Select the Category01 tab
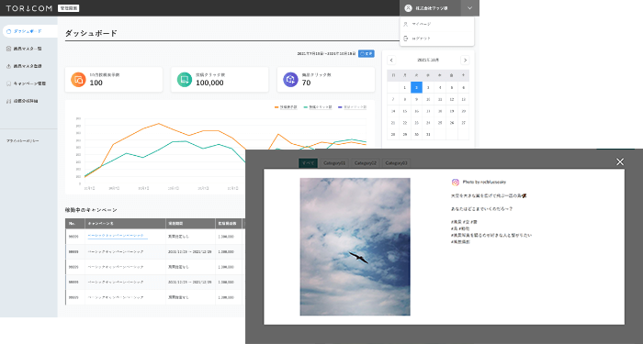This screenshot has height=344, width=643. pos(334,163)
